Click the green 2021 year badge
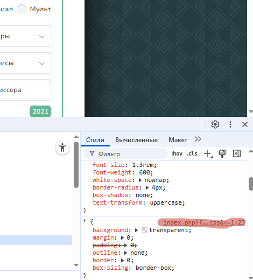 tap(40, 111)
